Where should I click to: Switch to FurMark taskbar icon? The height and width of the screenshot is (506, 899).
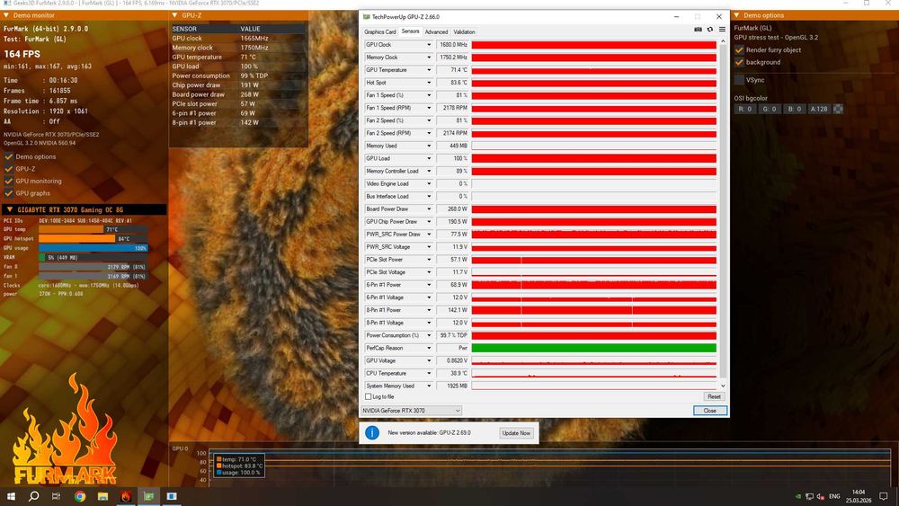pos(126,496)
